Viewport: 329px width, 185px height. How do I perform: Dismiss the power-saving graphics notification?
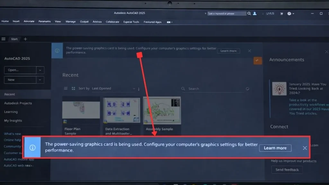click(305, 148)
